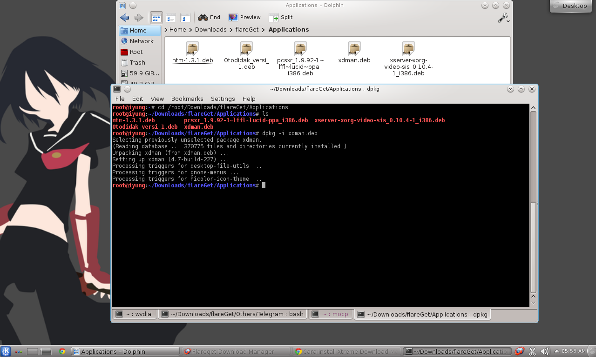Image resolution: width=596 pixels, height=357 pixels.
Task: Switch to mocp Konsole tab
Action: pos(330,314)
